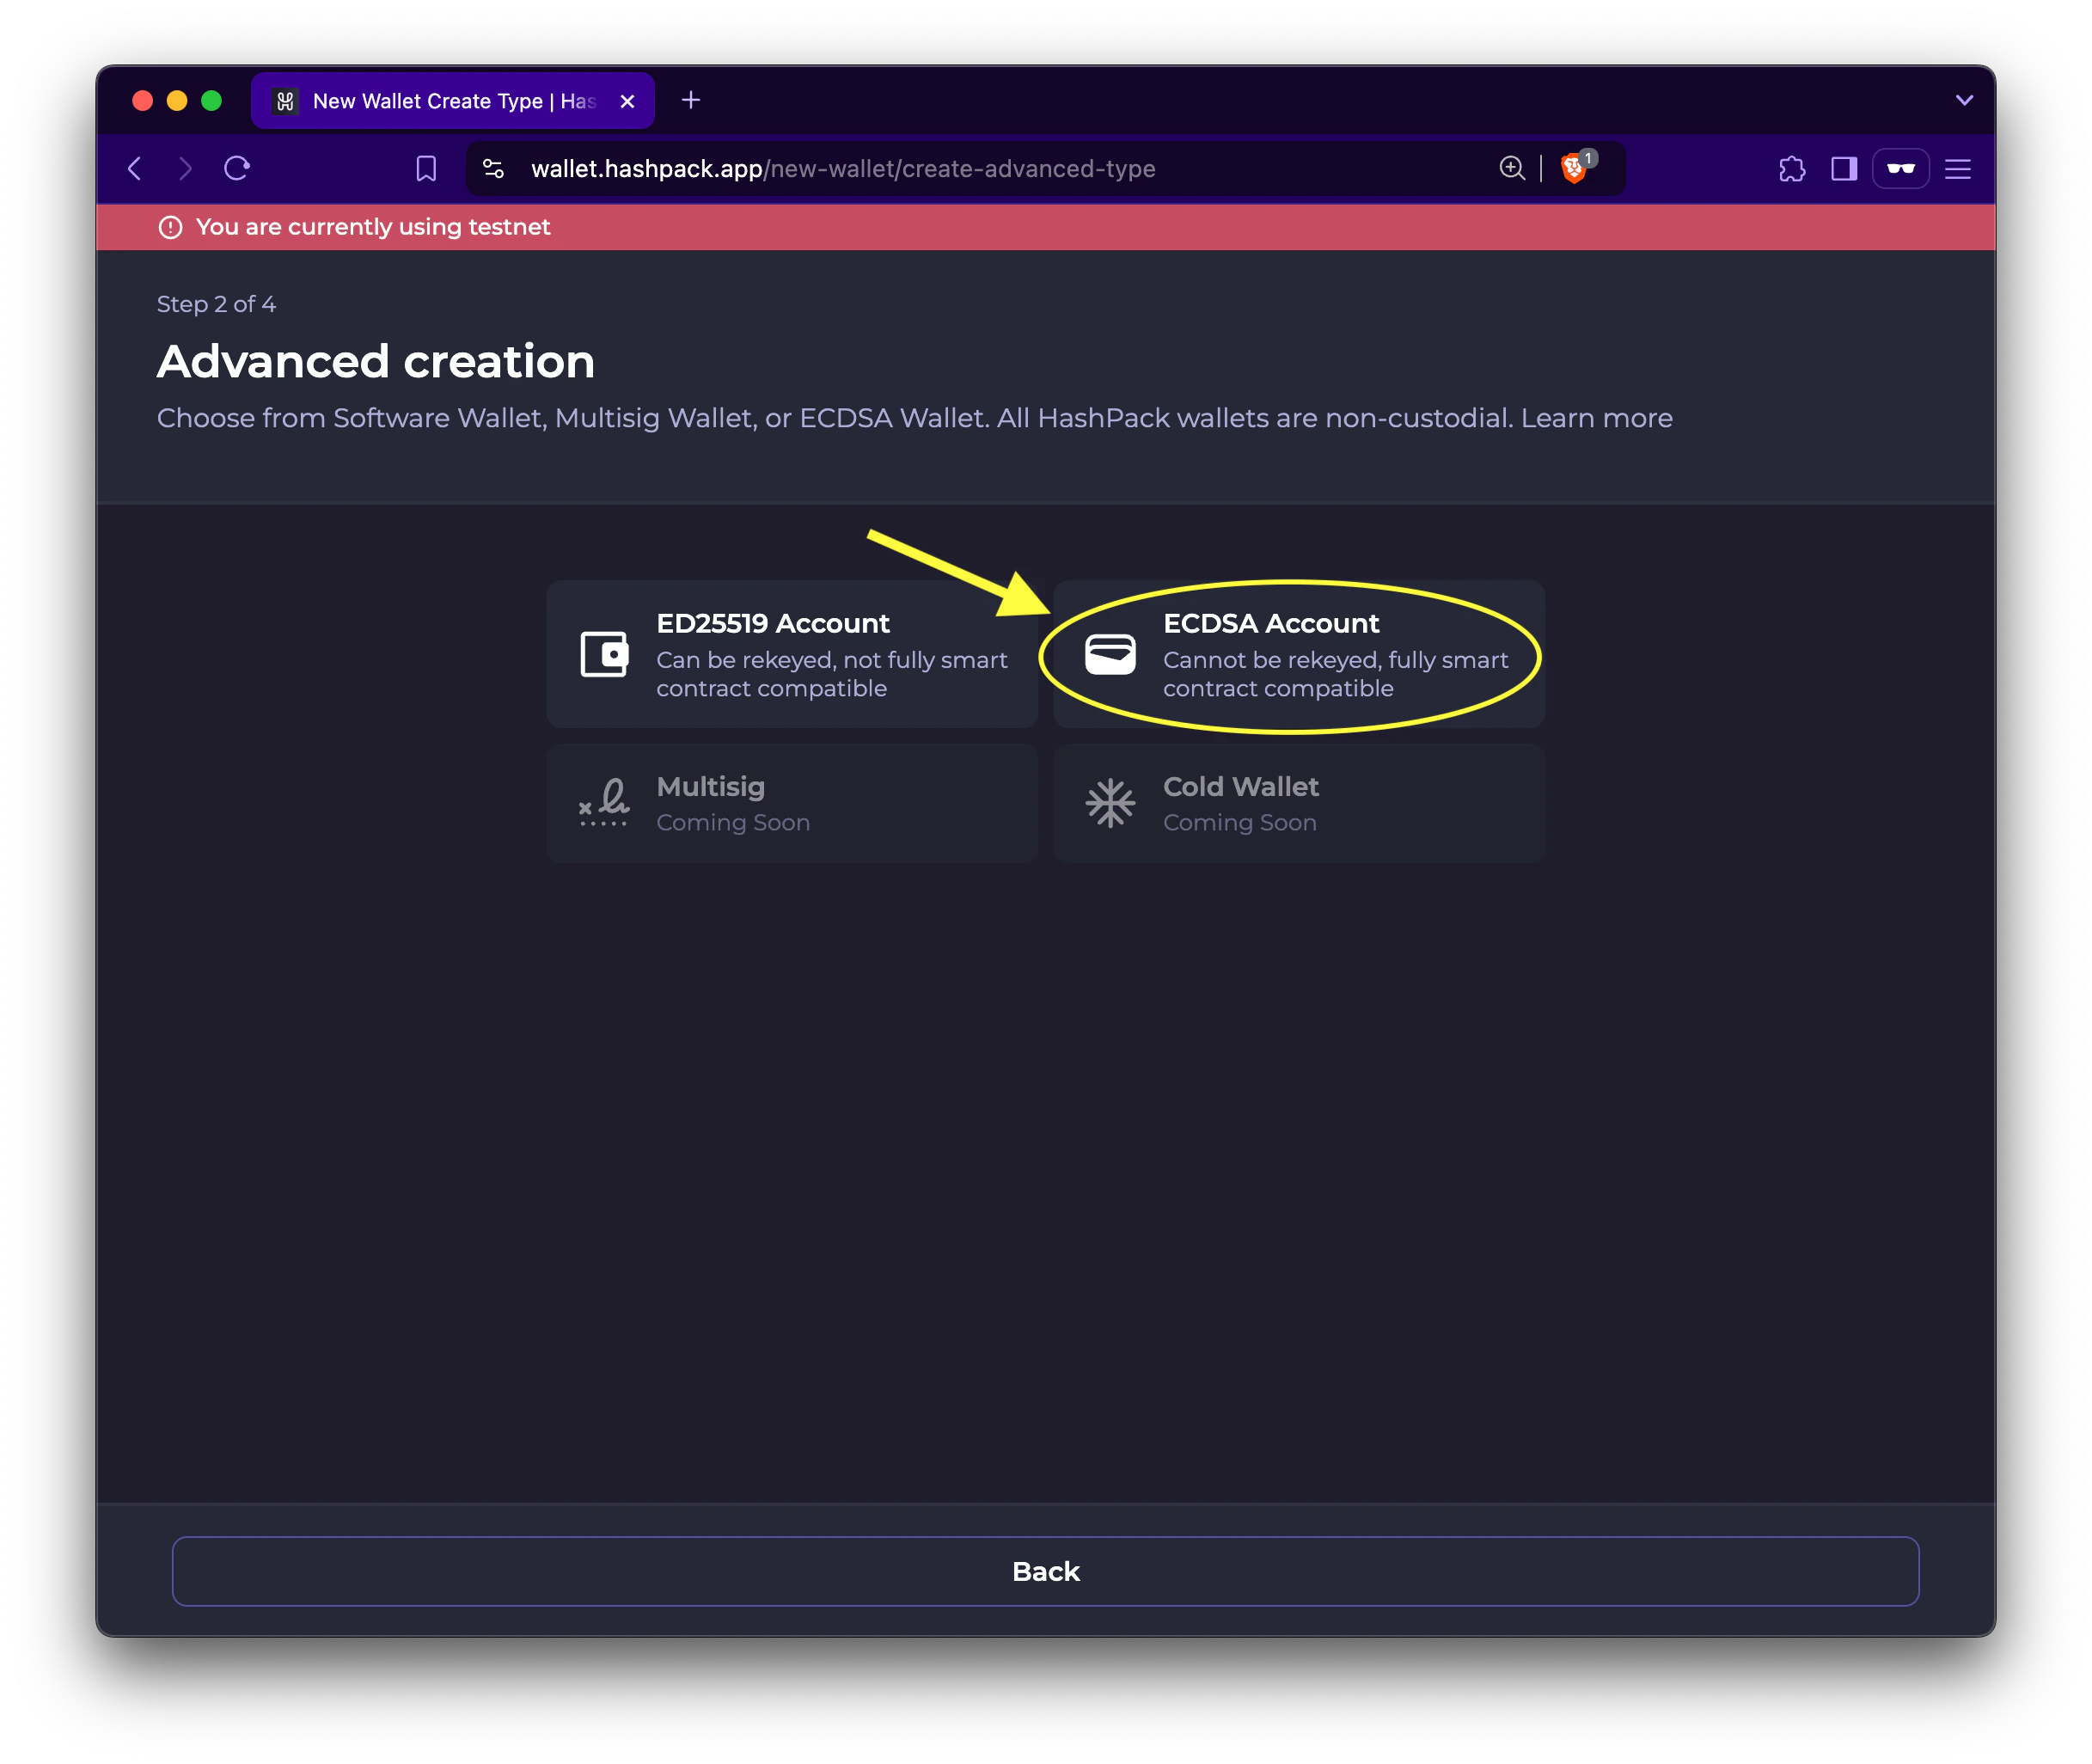This screenshot has height=1764, width=2092.
Task: Follow the Learn more link
Action: pyautogui.click(x=1596, y=418)
